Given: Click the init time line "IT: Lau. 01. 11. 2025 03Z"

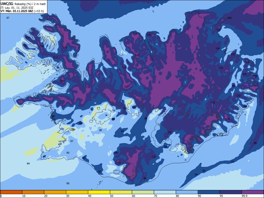Looking at the screenshot, I should pyautogui.click(x=16, y=8).
